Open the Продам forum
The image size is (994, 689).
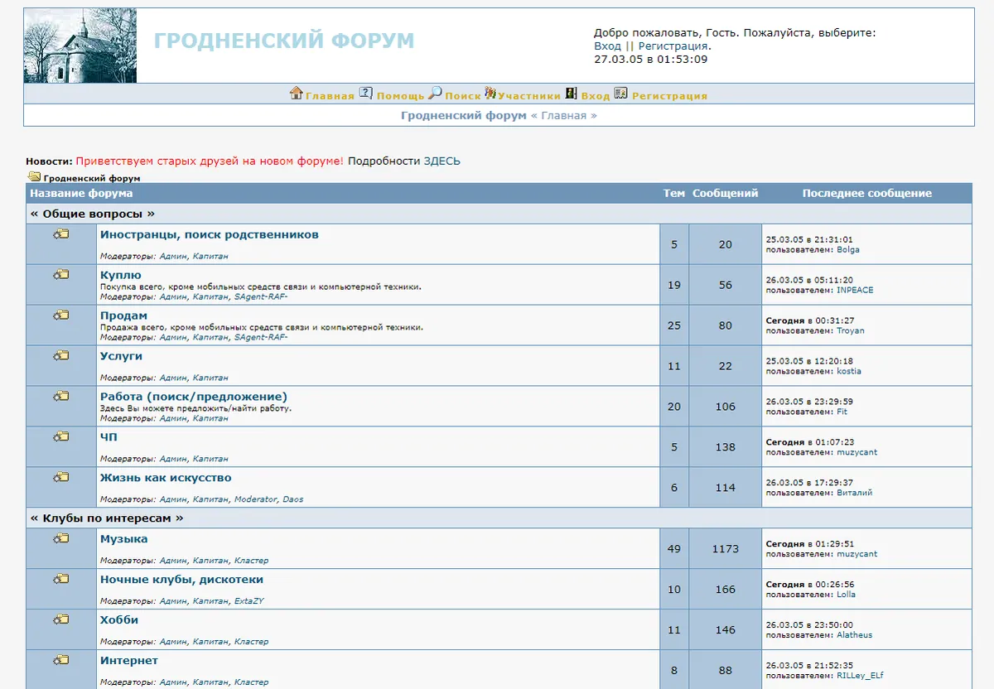click(126, 315)
